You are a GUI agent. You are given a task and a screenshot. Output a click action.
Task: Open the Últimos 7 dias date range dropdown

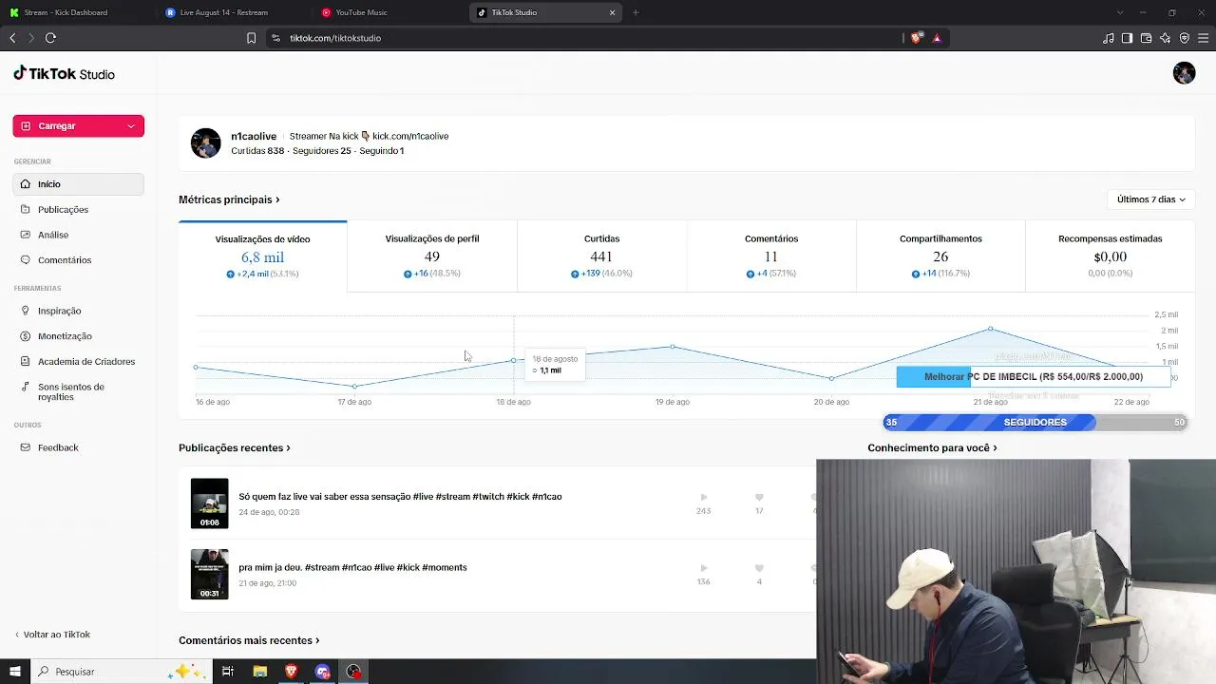click(x=1150, y=199)
